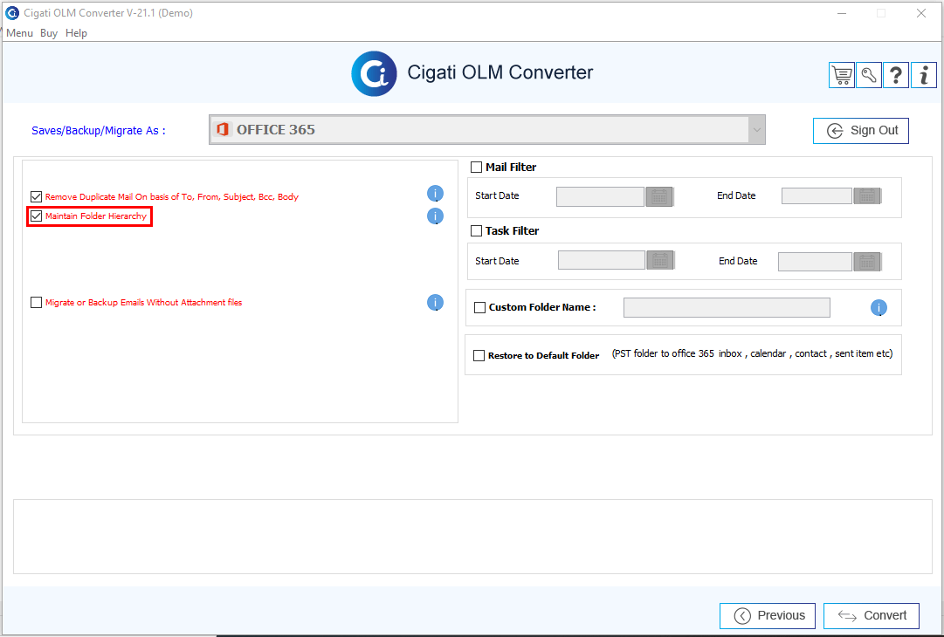The height and width of the screenshot is (637, 944).
Task: Go back with the Previous button
Action: point(768,615)
